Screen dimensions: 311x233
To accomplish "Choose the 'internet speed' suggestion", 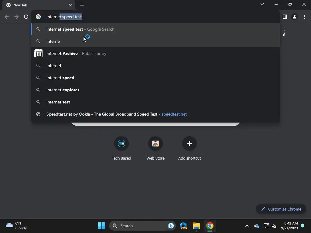I will pos(155,78).
